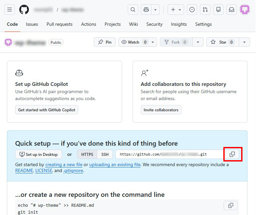256x215 pixels.
Task: Click the Fork button
Action: point(176,42)
